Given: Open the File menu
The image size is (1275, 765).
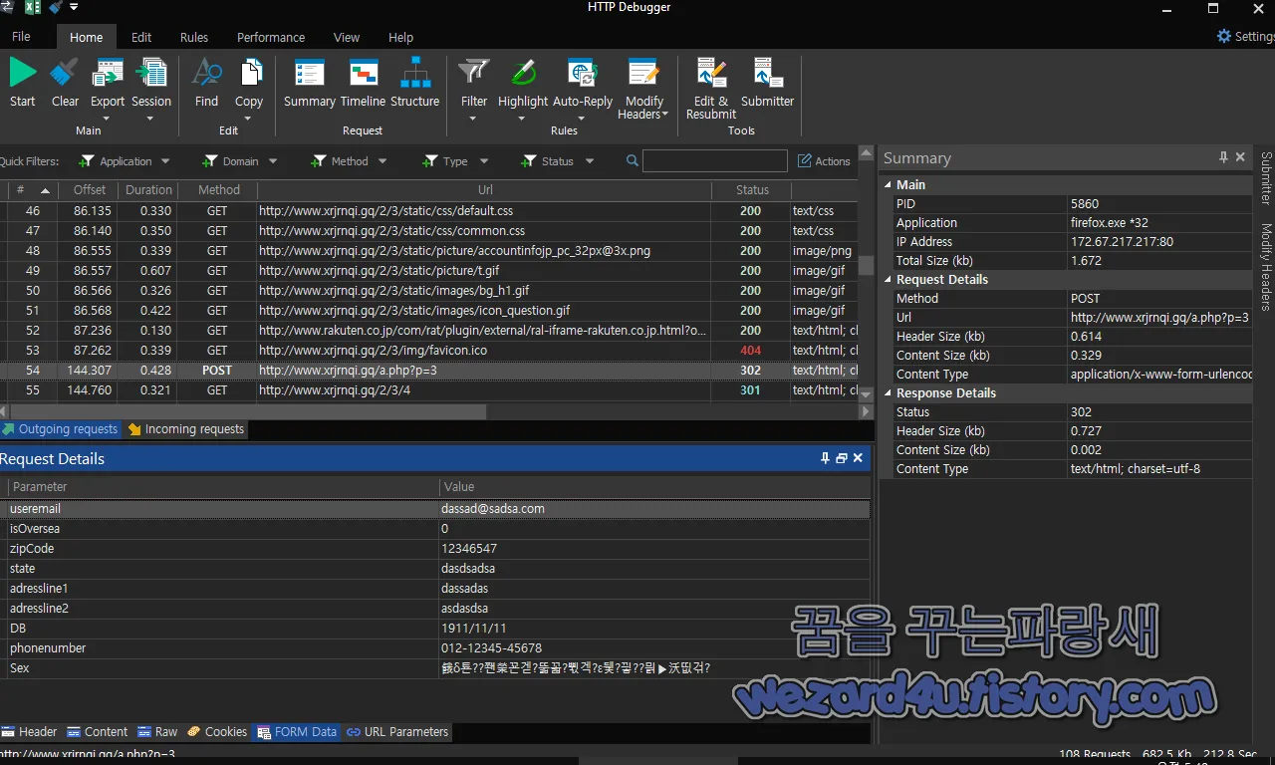Looking at the screenshot, I should (x=21, y=36).
